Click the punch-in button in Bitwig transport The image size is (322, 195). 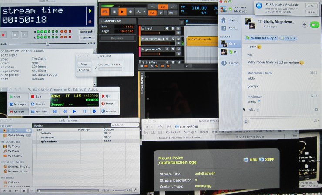(x=153, y=7)
